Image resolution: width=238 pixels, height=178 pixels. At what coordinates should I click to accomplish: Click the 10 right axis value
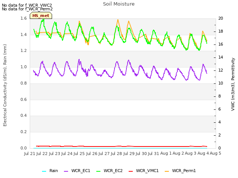click(x=221, y=83)
